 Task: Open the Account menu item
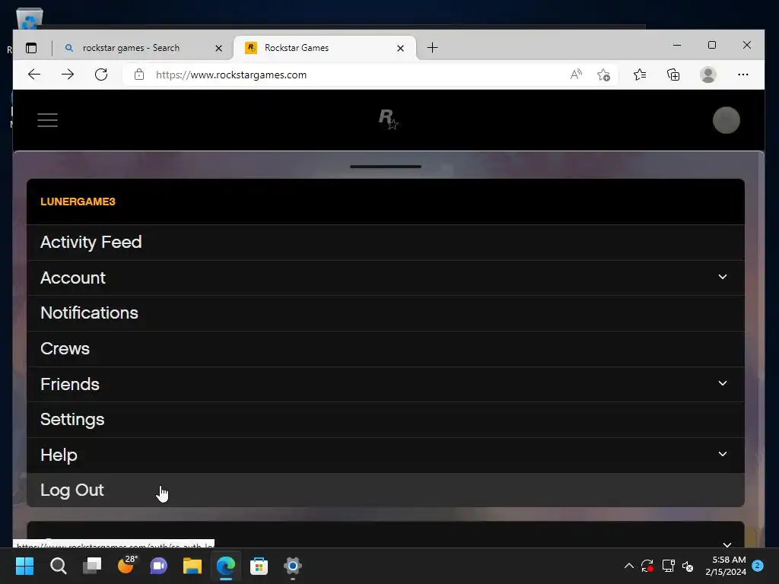386,278
